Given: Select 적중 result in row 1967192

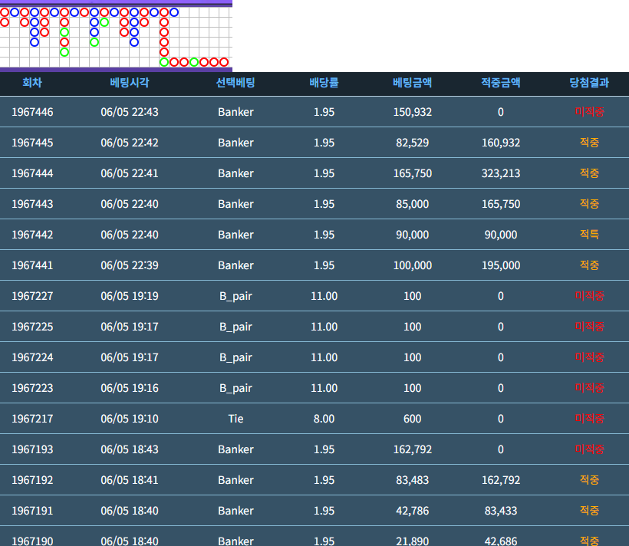Looking at the screenshot, I should pyautogui.click(x=589, y=480).
